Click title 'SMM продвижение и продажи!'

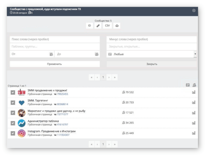[47, 90]
